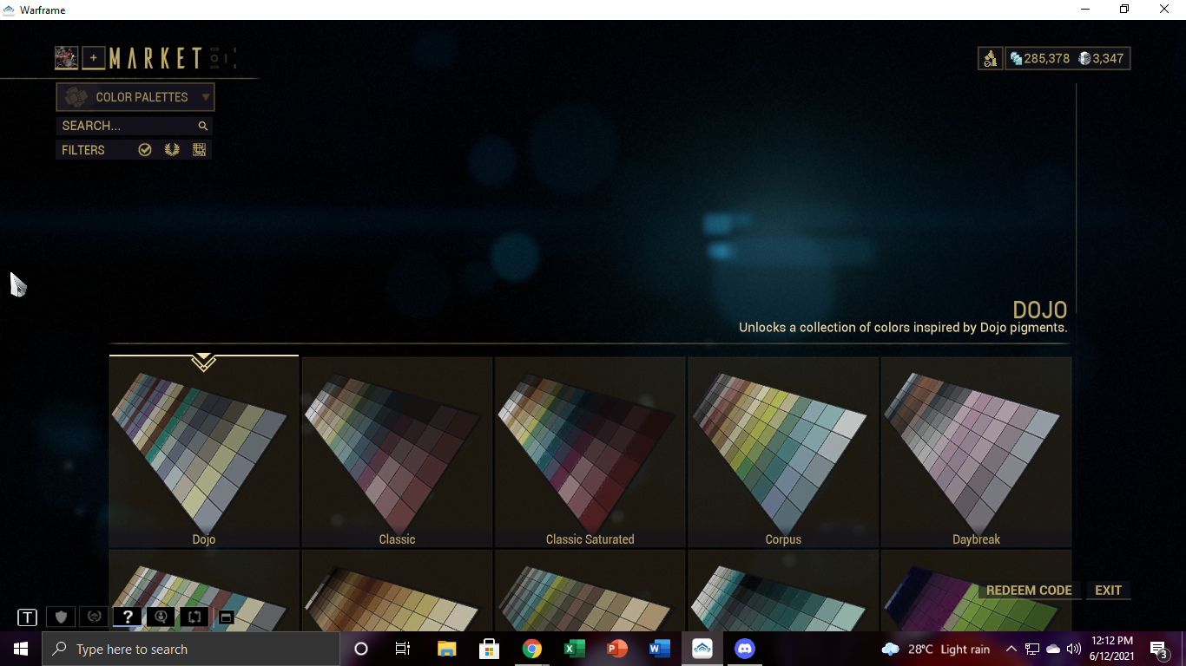Open the volume speaker tray icon
The width and height of the screenshot is (1186, 666).
tap(1074, 649)
